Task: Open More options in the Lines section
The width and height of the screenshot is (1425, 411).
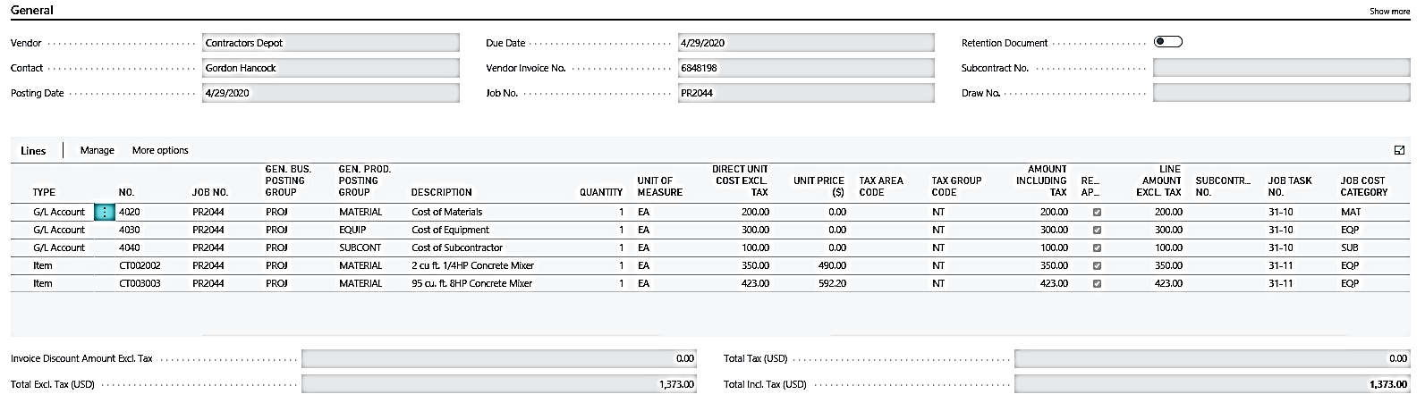Action: (x=160, y=150)
